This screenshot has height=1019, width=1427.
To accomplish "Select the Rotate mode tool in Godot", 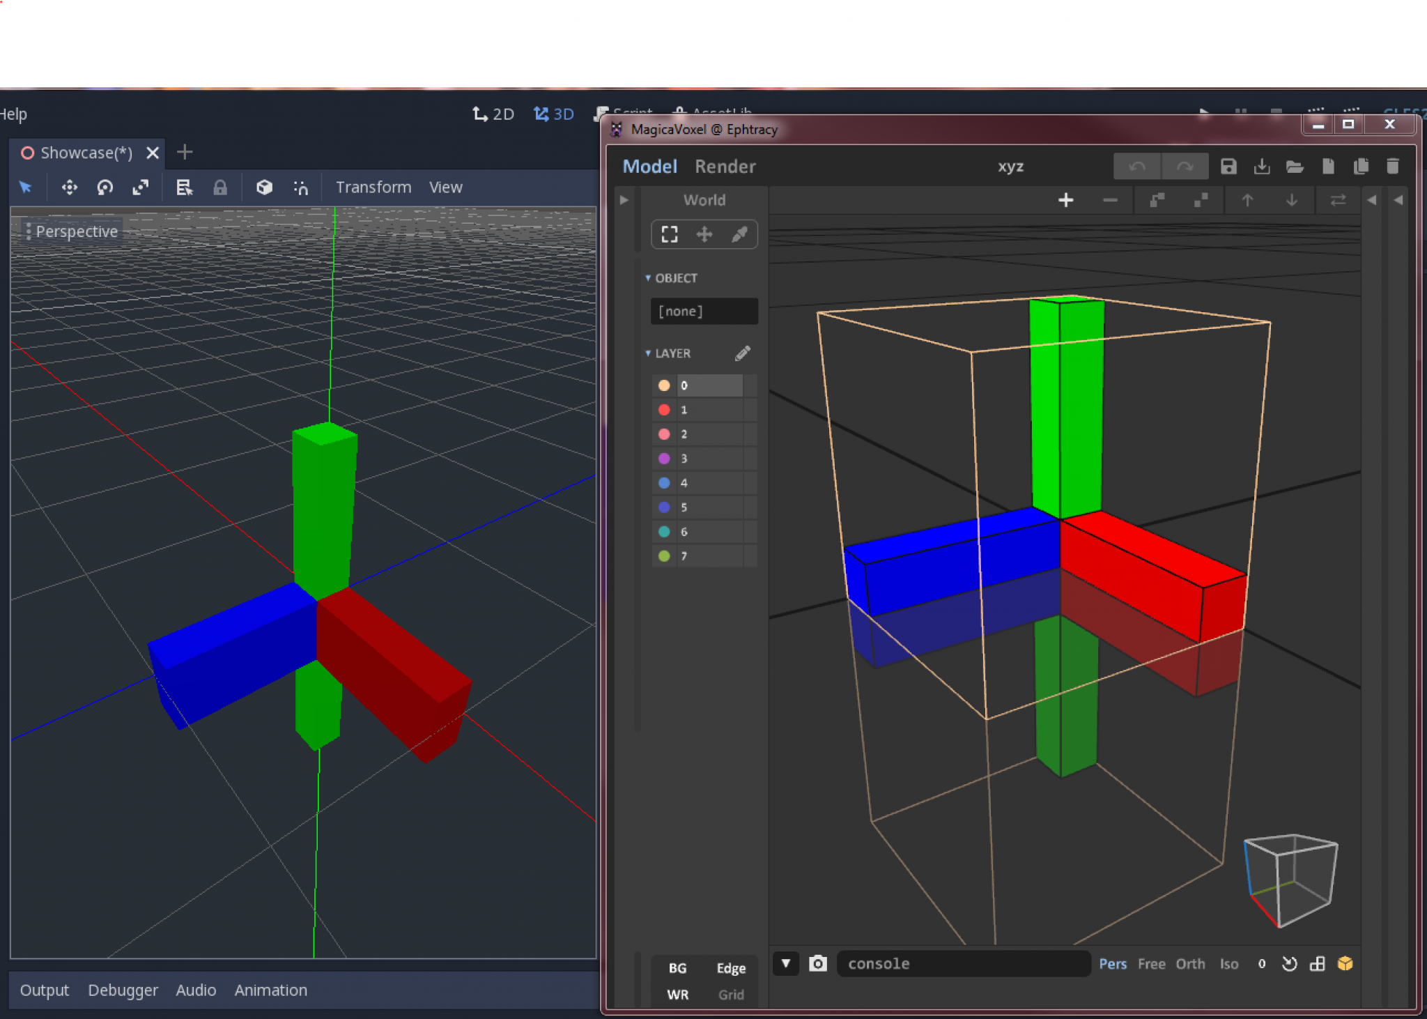I will tap(105, 187).
